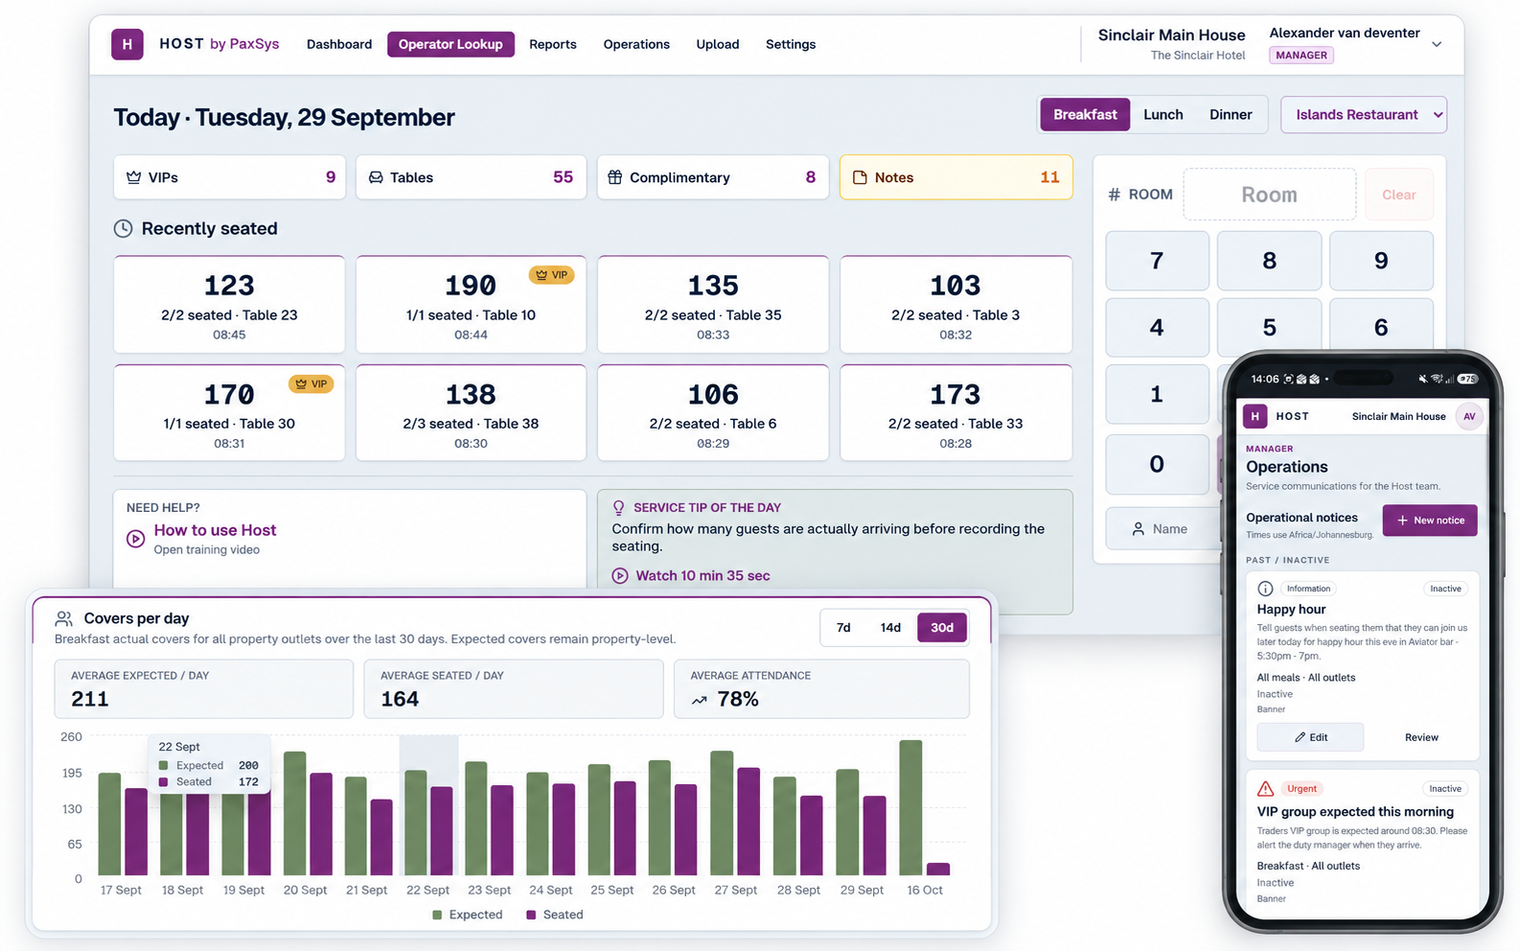Open the Islands Restaurant dropdown
Image resolution: width=1520 pixels, height=951 pixels.
(x=1363, y=114)
